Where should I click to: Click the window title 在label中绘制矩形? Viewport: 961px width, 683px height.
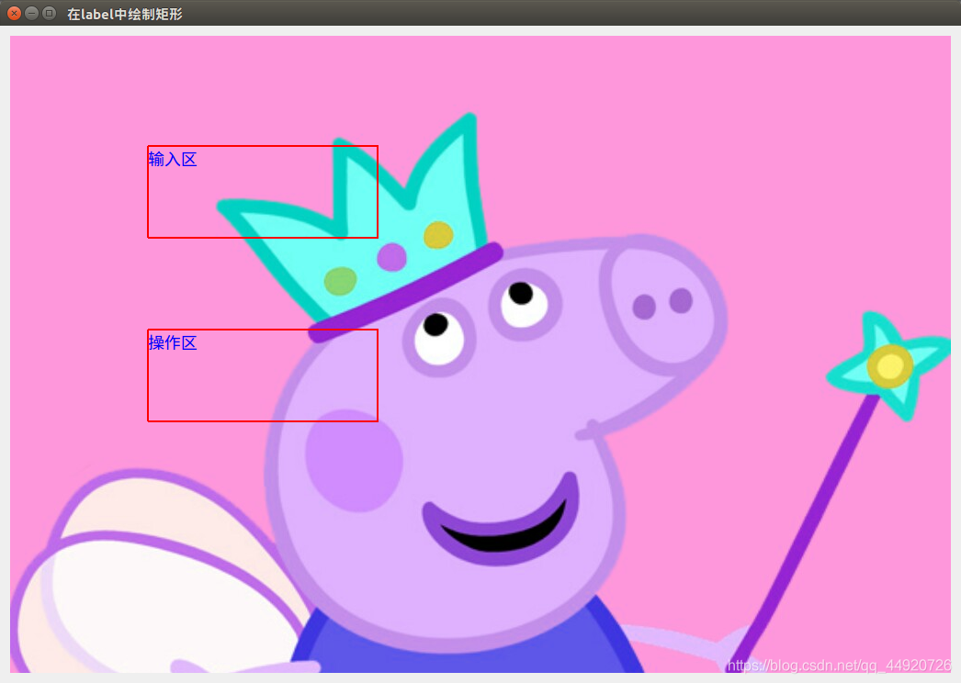pos(125,14)
